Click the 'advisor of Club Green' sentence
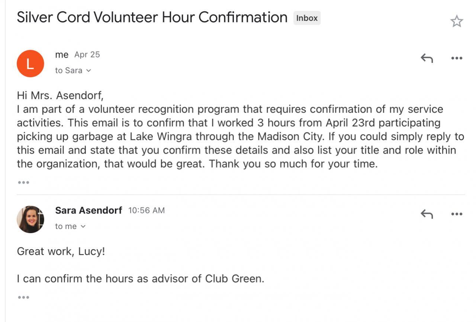 pyautogui.click(x=140, y=278)
